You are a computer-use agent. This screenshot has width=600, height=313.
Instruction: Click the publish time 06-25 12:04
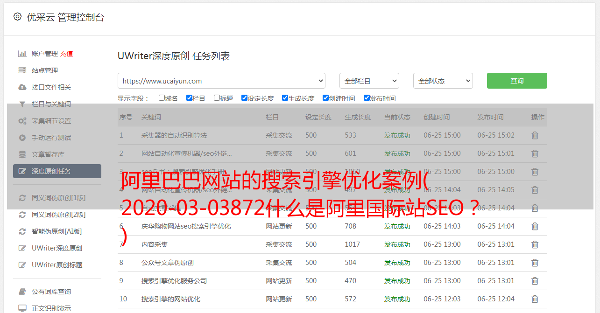(496, 299)
